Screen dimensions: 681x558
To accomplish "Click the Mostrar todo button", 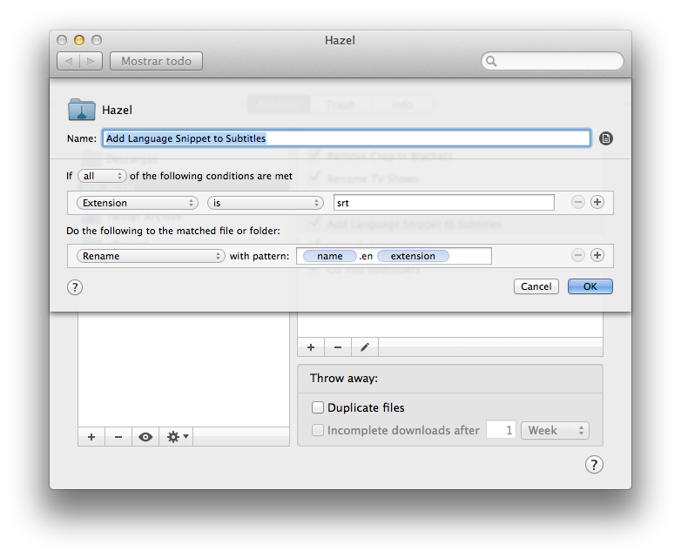I will tap(157, 61).
